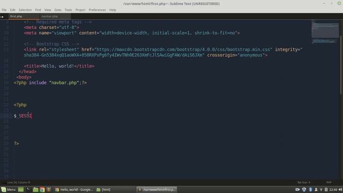Open the Edit menu
The height and width of the screenshot is (193, 343).
pos(12,10)
